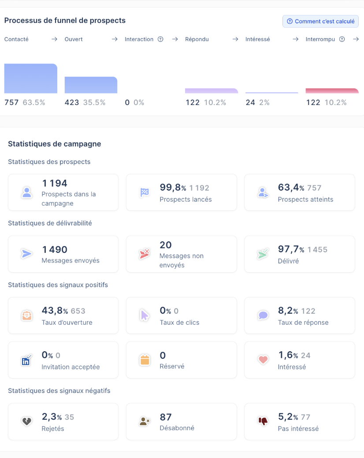Open the 'Comment c'est calculé' explanation
364x458 pixels.
pos(320,21)
